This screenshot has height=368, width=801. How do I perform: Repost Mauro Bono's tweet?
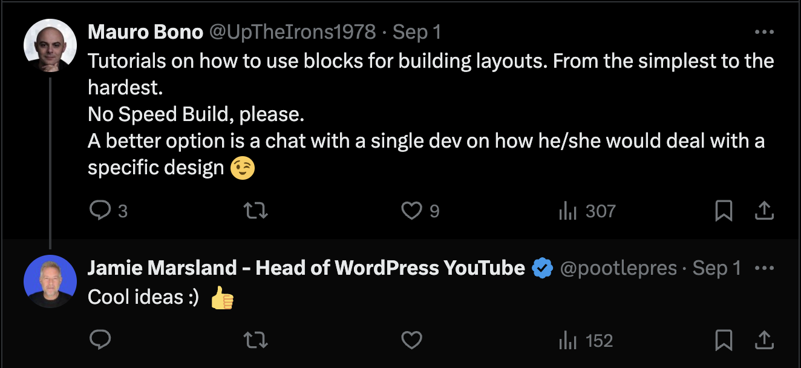pyautogui.click(x=255, y=211)
